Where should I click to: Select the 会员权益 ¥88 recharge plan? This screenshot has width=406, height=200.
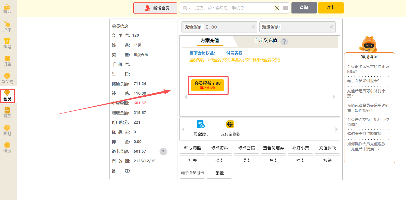click(207, 85)
